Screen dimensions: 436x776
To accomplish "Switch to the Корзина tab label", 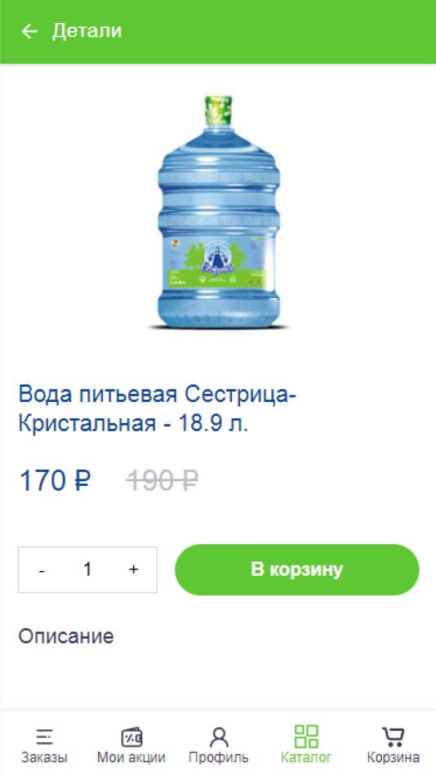I will point(394,758).
